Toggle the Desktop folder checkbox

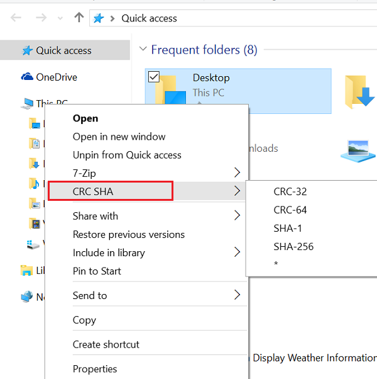click(x=154, y=77)
